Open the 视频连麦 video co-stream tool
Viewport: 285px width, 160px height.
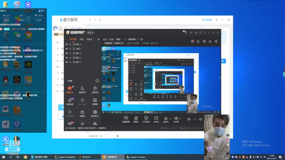70,102
